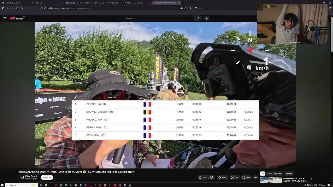The width and height of the screenshot is (333, 187).
Task: Close the MEGAVALANCHE 2025 browser tab
Action: (x=179, y=3)
